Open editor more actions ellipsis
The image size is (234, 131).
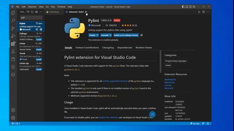tap(208, 12)
